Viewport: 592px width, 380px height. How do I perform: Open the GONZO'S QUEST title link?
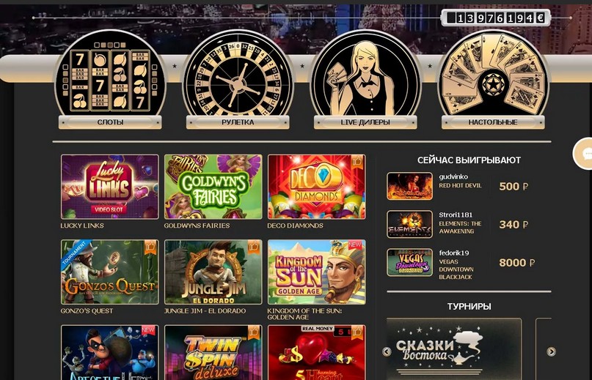click(x=87, y=311)
